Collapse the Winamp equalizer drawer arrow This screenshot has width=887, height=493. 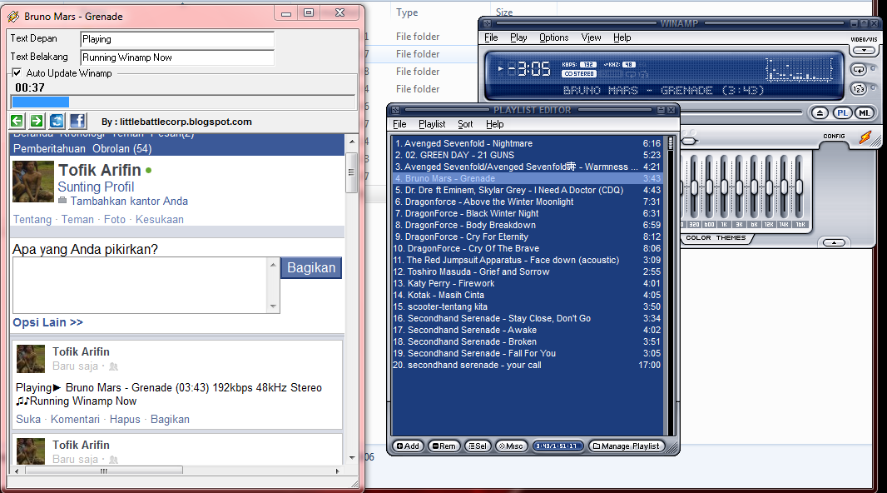tap(834, 243)
